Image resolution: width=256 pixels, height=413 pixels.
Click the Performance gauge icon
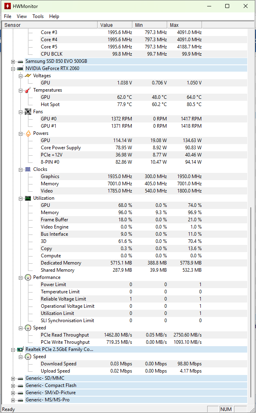coord(28,277)
